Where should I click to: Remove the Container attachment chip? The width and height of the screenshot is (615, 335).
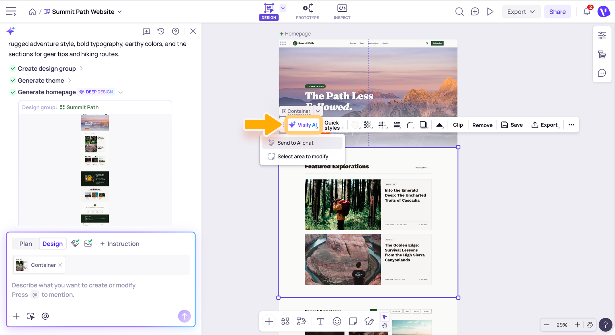[x=60, y=265]
